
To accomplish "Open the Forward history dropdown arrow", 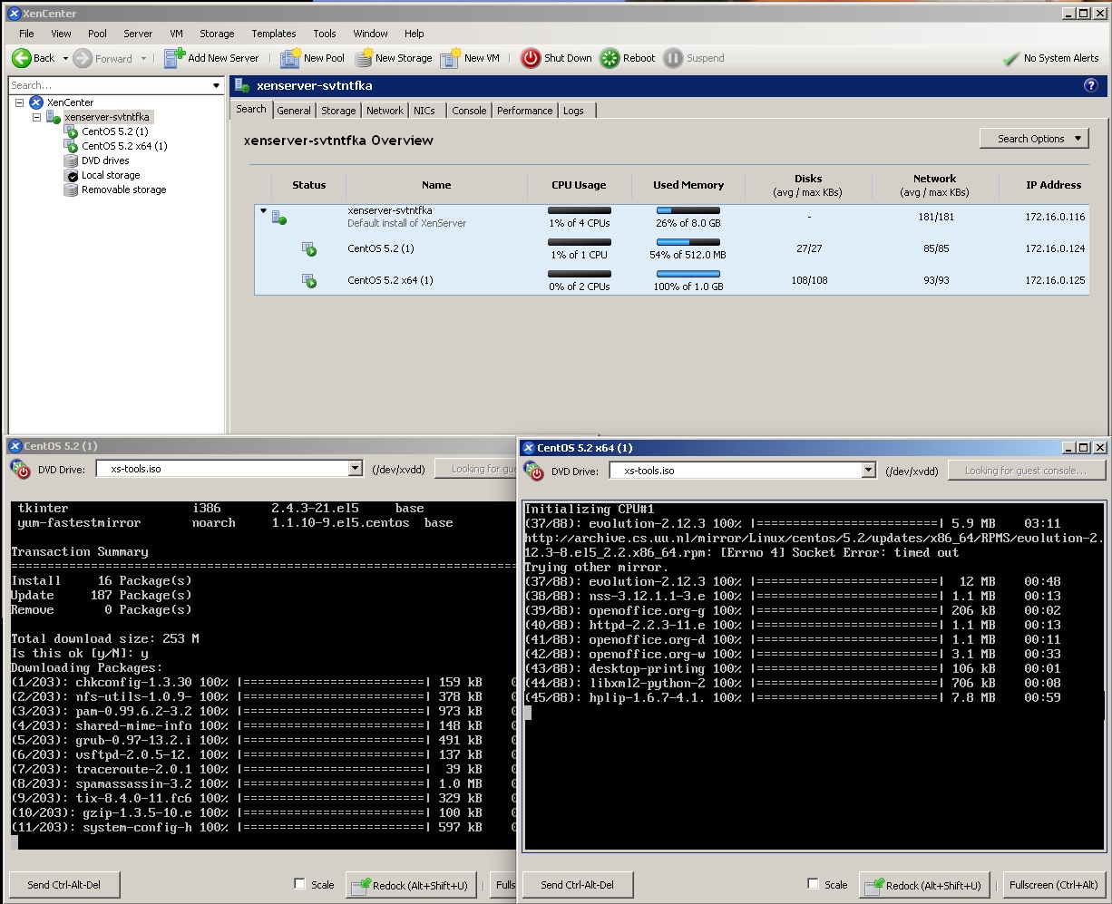I will point(143,58).
